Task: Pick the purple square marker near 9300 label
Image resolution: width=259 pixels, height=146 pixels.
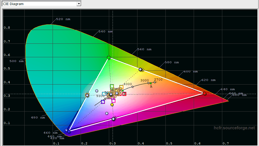Action: [x=103, y=102]
